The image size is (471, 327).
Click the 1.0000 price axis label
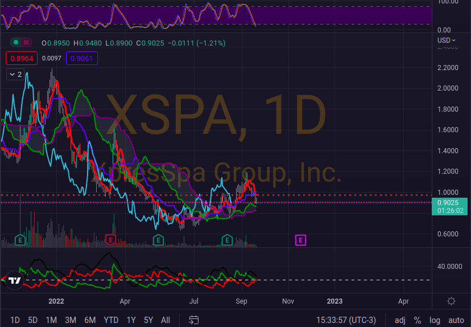pyautogui.click(x=448, y=192)
